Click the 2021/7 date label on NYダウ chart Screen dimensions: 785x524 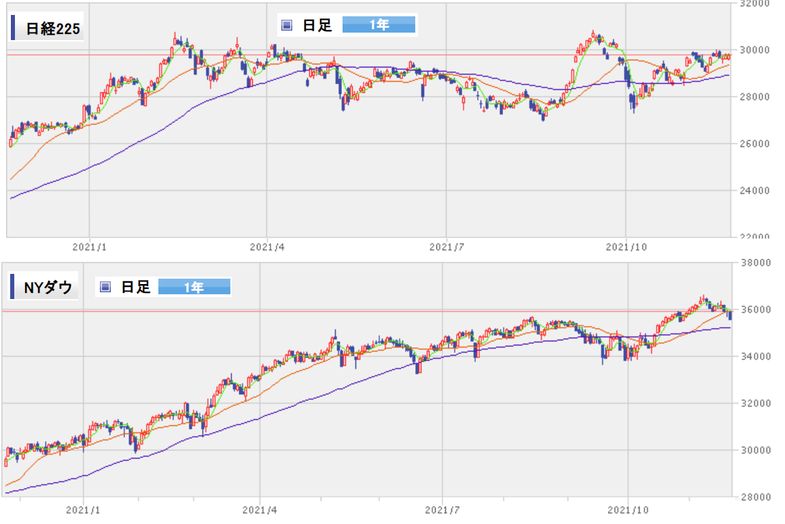point(442,510)
